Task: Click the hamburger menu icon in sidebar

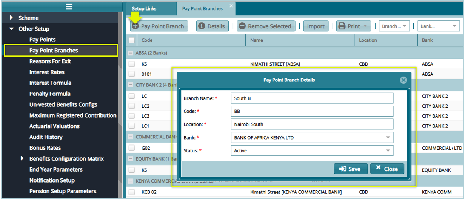Action: [69, 7]
